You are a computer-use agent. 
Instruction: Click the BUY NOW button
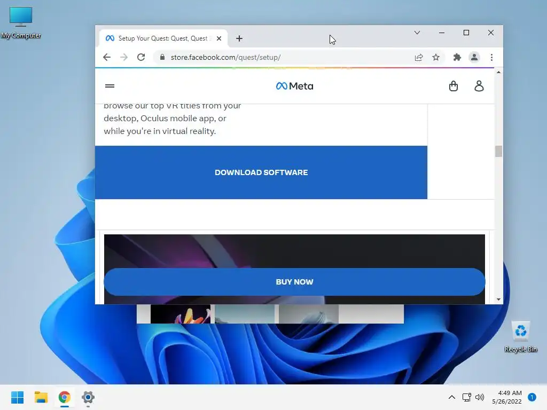(294, 282)
